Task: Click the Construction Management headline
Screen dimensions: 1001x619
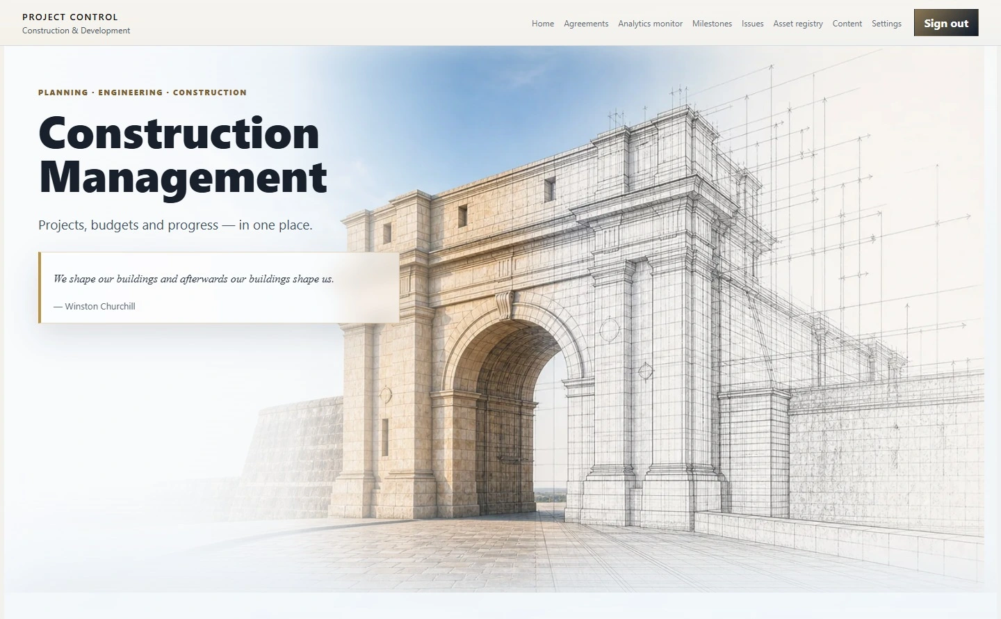Action: pos(183,155)
